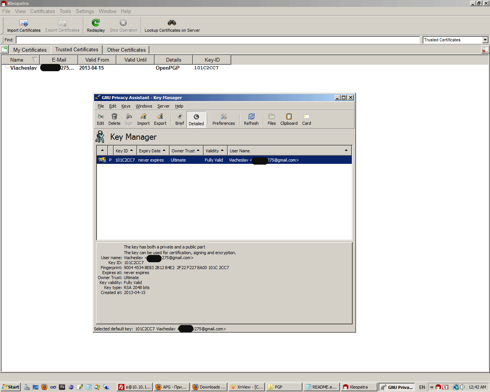Open GPA Preferences from toolbar

[224, 119]
